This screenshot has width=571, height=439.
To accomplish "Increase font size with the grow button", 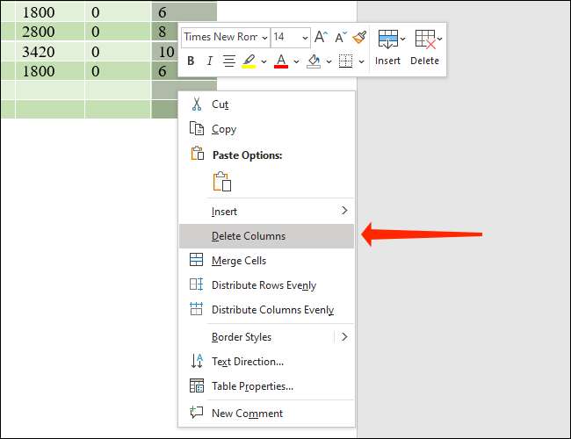I will click(322, 37).
